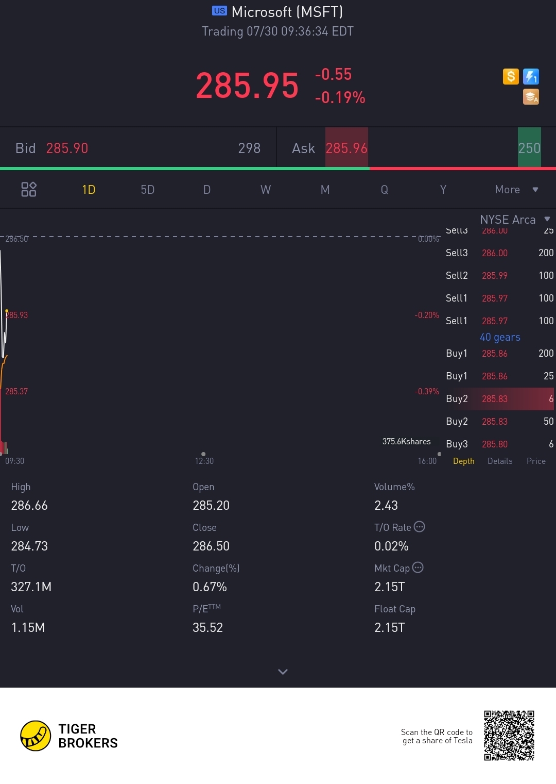Expand more quote details with bottom chevron

click(x=283, y=672)
